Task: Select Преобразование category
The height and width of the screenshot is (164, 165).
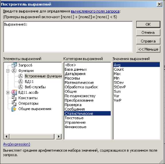Action: pyautogui.click(x=88, y=100)
